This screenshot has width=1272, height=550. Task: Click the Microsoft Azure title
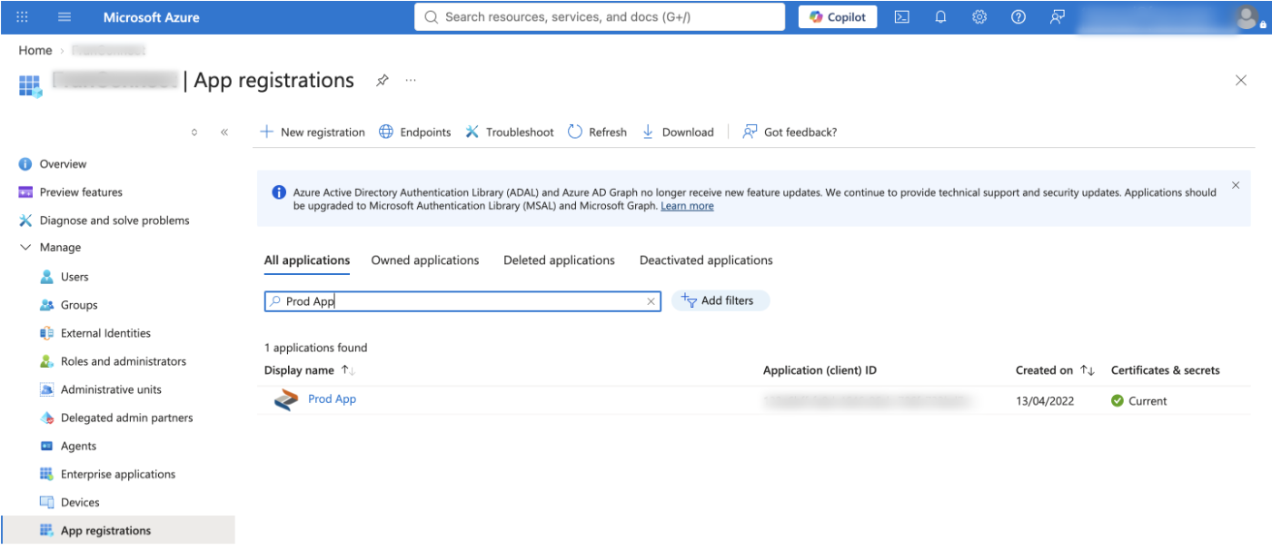coord(151,17)
